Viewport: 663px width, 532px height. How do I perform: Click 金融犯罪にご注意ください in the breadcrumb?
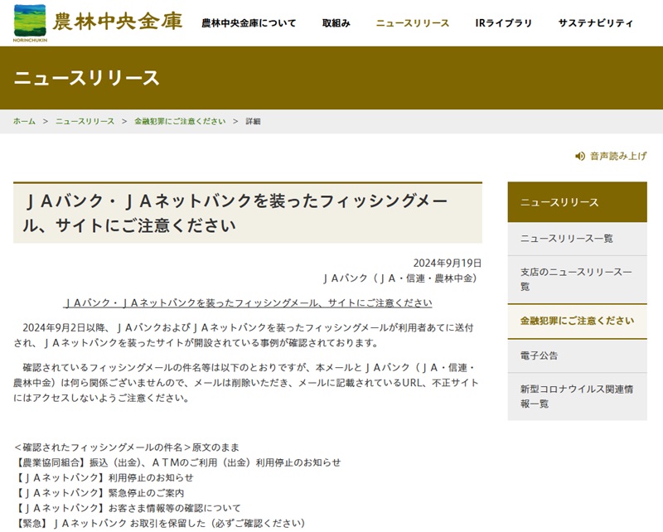point(180,121)
